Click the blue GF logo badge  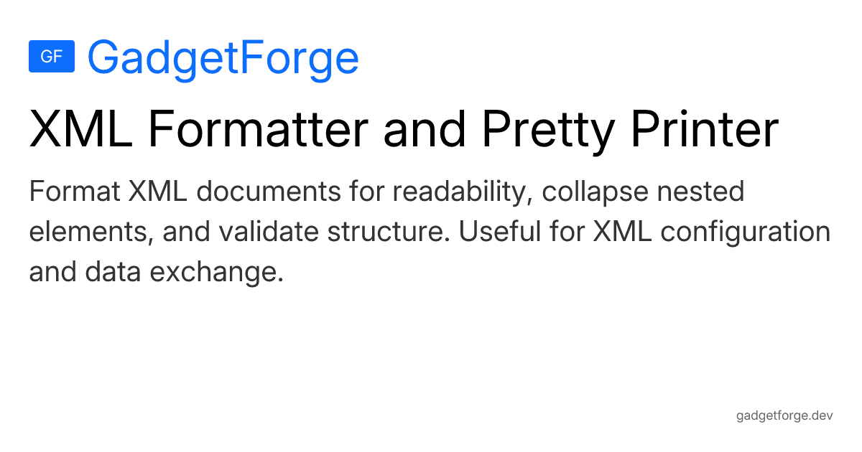click(x=52, y=57)
